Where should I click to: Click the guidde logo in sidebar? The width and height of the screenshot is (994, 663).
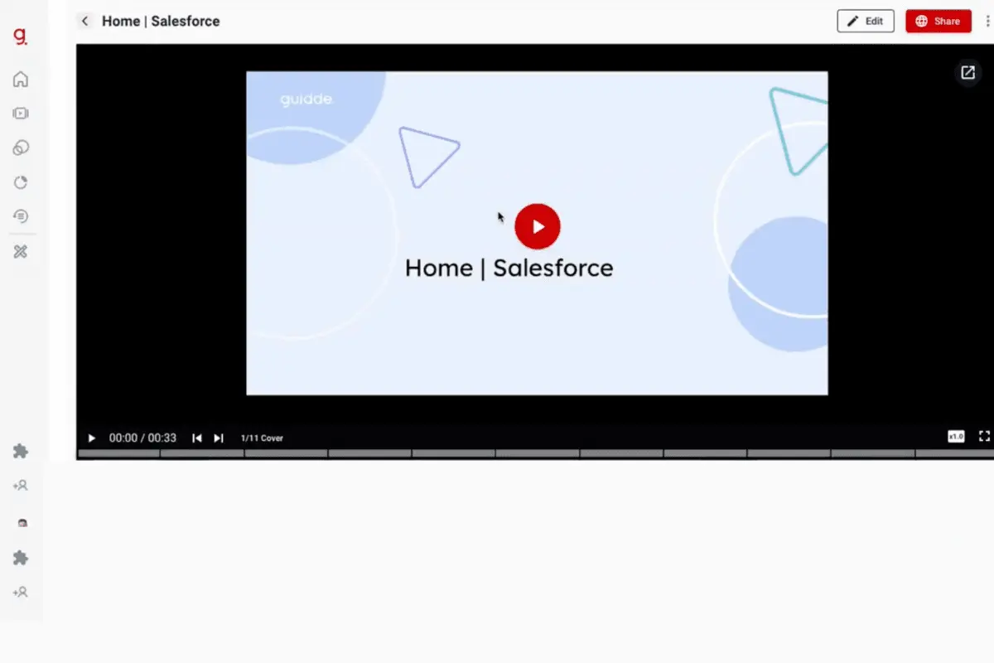point(20,35)
